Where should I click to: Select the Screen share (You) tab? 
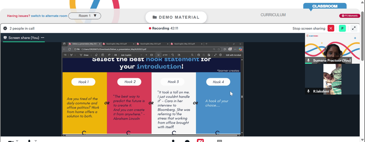[24, 38]
